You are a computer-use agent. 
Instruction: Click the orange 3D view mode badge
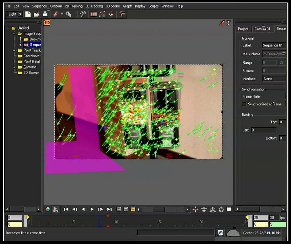(47, 22)
